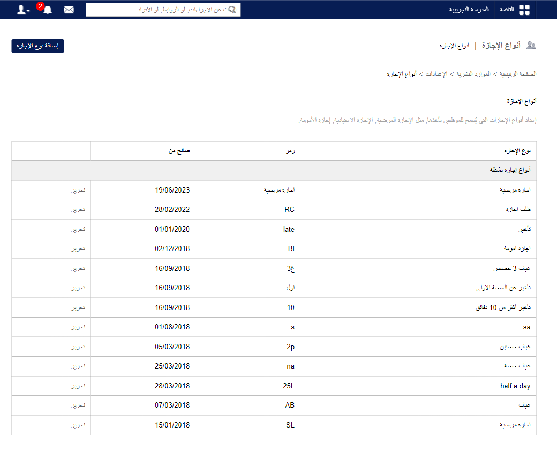The width and height of the screenshot is (557, 456).
Task: Click أنواع الإجازة breadcrumb item
Action: pyautogui.click(x=402, y=74)
